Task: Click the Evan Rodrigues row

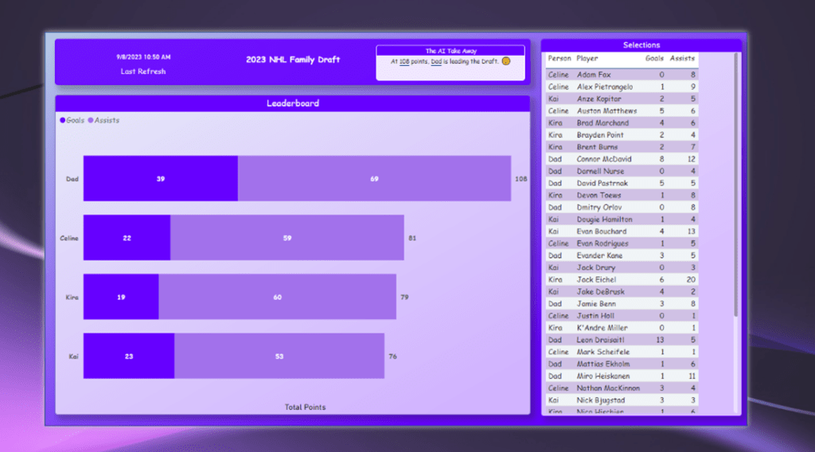Action: (622, 244)
